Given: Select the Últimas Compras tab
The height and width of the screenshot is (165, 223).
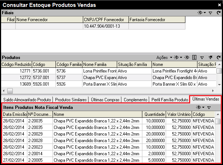Looking at the screenshot, I should click(105, 100).
